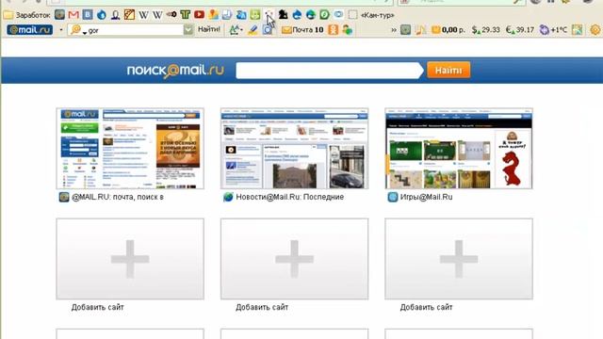Screen dimensions: 603x339
Task: Open the Игры@Mail.Ru site thumbnail
Action: (459, 149)
